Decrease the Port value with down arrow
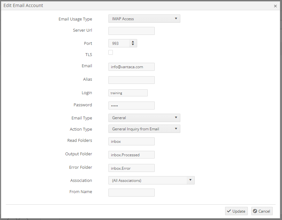The image size is (282, 220). tap(133, 45)
